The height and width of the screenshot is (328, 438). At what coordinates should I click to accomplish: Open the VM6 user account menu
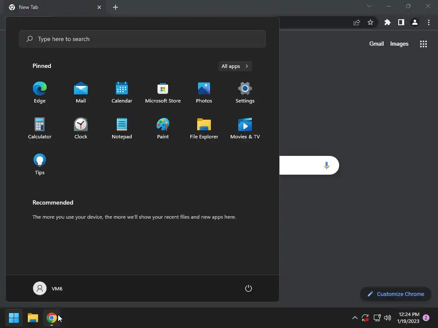click(x=48, y=288)
